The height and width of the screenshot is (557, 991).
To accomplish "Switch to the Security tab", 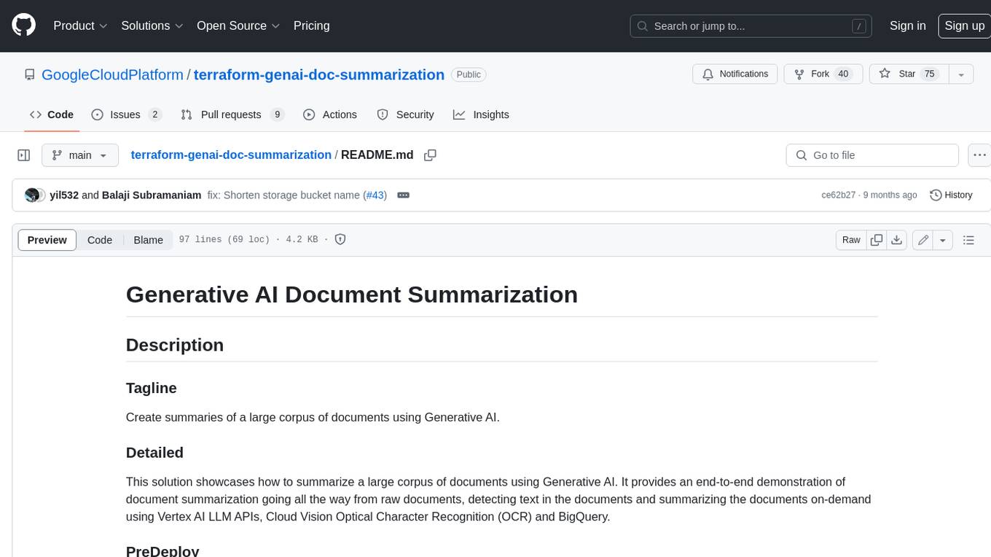I will [x=405, y=114].
